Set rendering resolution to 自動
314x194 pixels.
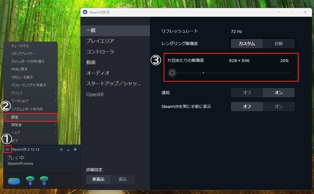pyautogui.click(x=279, y=44)
